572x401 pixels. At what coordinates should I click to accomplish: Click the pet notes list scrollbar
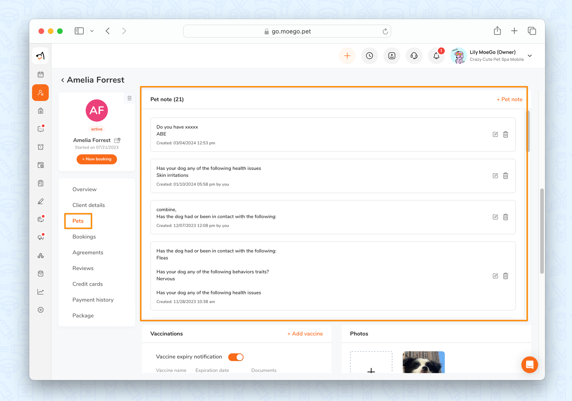coord(528,131)
